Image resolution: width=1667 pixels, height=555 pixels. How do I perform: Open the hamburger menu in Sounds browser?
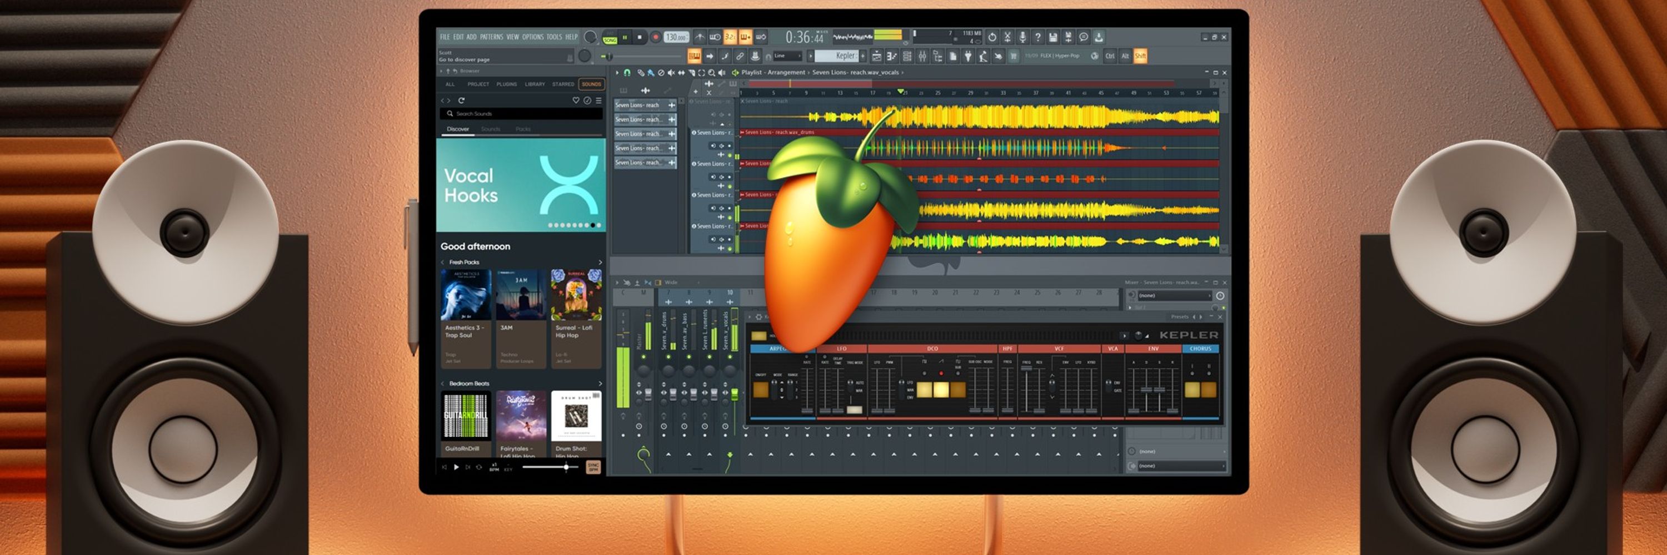(x=598, y=101)
